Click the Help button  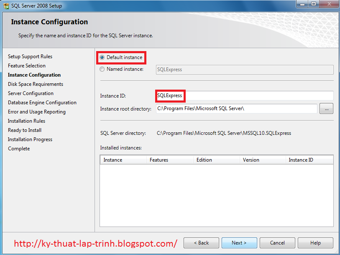click(315, 243)
